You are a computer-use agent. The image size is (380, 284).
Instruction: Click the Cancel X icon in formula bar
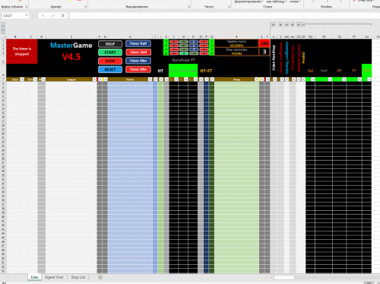click(x=43, y=15)
